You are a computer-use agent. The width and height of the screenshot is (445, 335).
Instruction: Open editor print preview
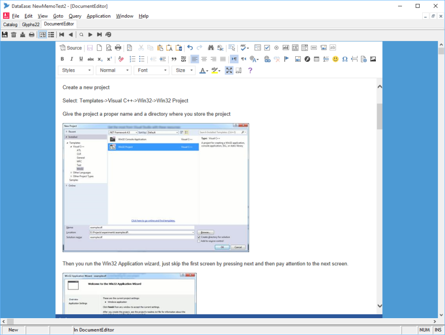coord(109,47)
